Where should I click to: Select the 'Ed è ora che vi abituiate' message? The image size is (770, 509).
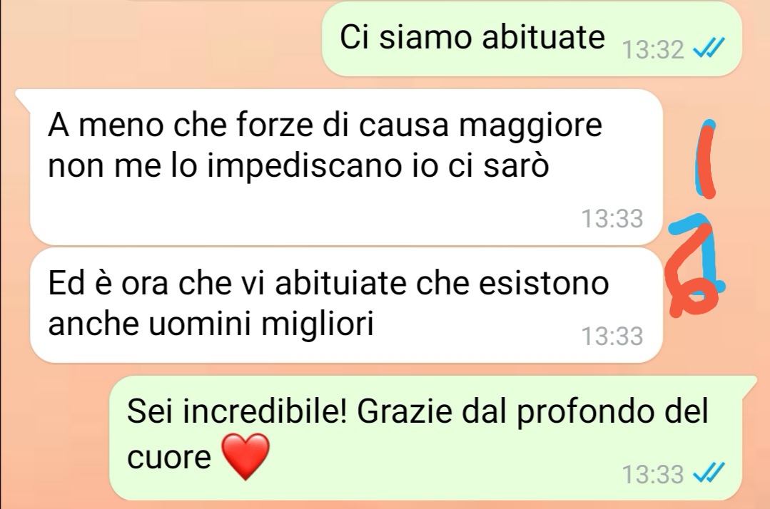[346, 305]
